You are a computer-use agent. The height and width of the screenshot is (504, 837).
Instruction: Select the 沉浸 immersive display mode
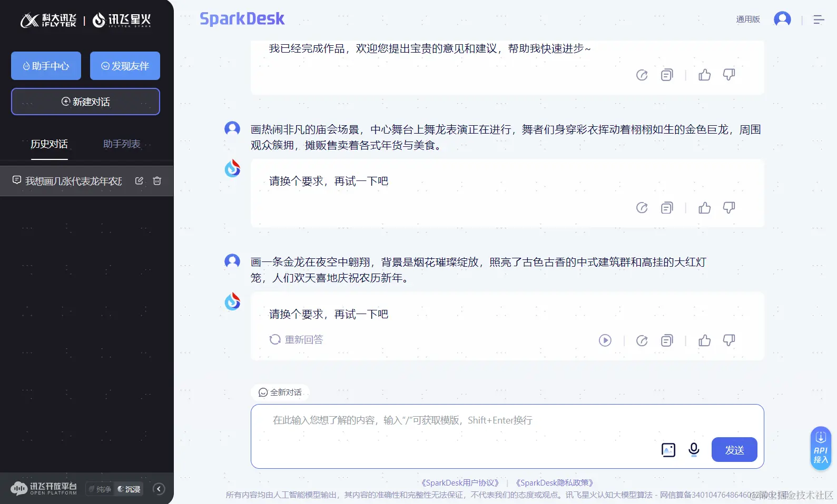(129, 489)
